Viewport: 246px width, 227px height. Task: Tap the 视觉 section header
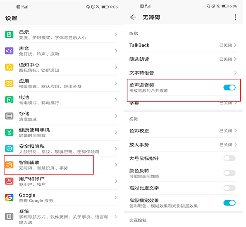point(134,119)
